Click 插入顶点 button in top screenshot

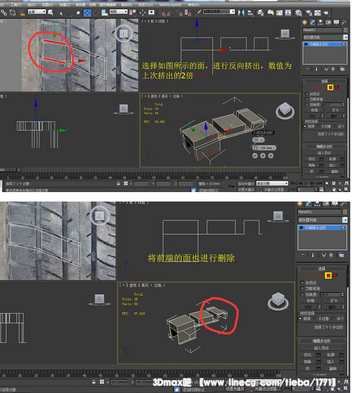click(x=325, y=153)
